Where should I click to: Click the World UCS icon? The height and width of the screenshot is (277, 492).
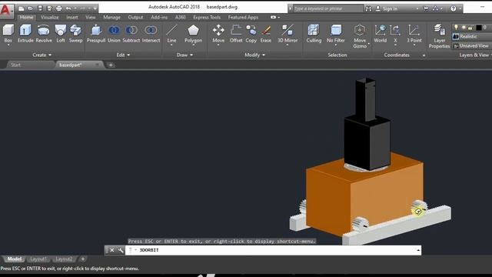(x=381, y=34)
